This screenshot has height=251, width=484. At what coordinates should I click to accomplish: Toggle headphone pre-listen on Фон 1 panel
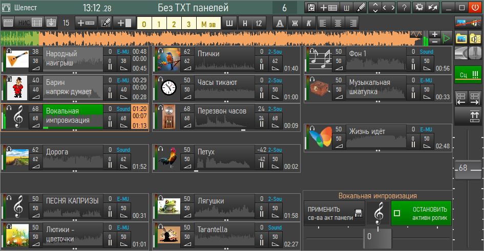click(312, 50)
